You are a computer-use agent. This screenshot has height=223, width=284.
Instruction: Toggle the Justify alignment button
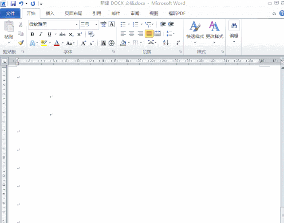pos(149,34)
